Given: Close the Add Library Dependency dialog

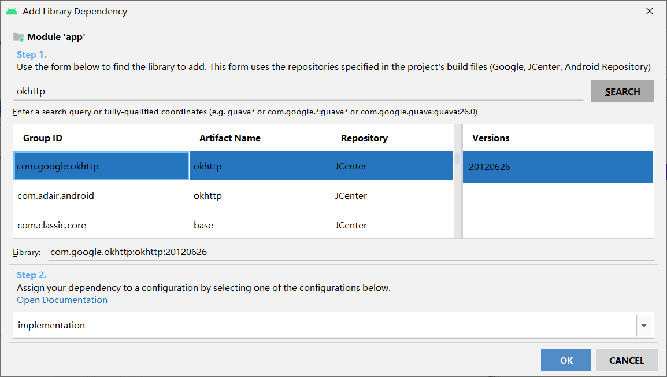Looking at the screenshot, I should tap(650, 11).
